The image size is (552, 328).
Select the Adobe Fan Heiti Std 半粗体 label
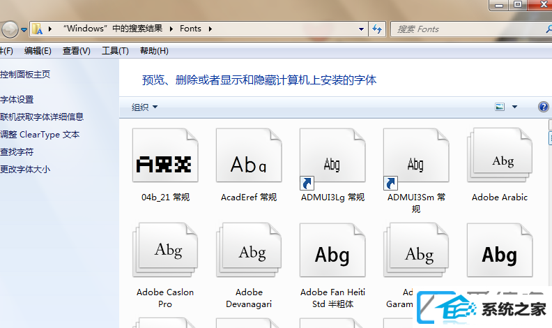(x=332, y=298)
